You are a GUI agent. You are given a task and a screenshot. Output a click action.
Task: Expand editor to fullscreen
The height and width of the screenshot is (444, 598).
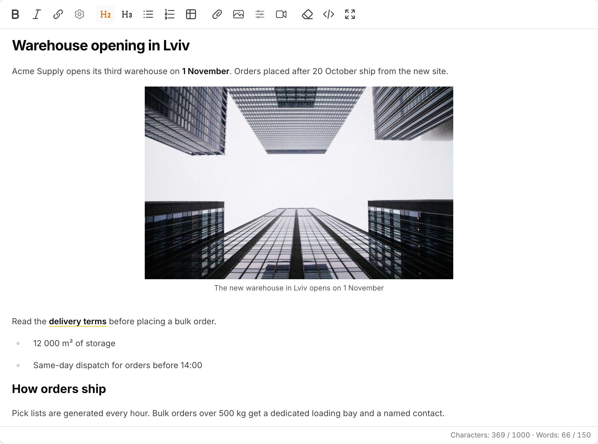pos(350,14)
